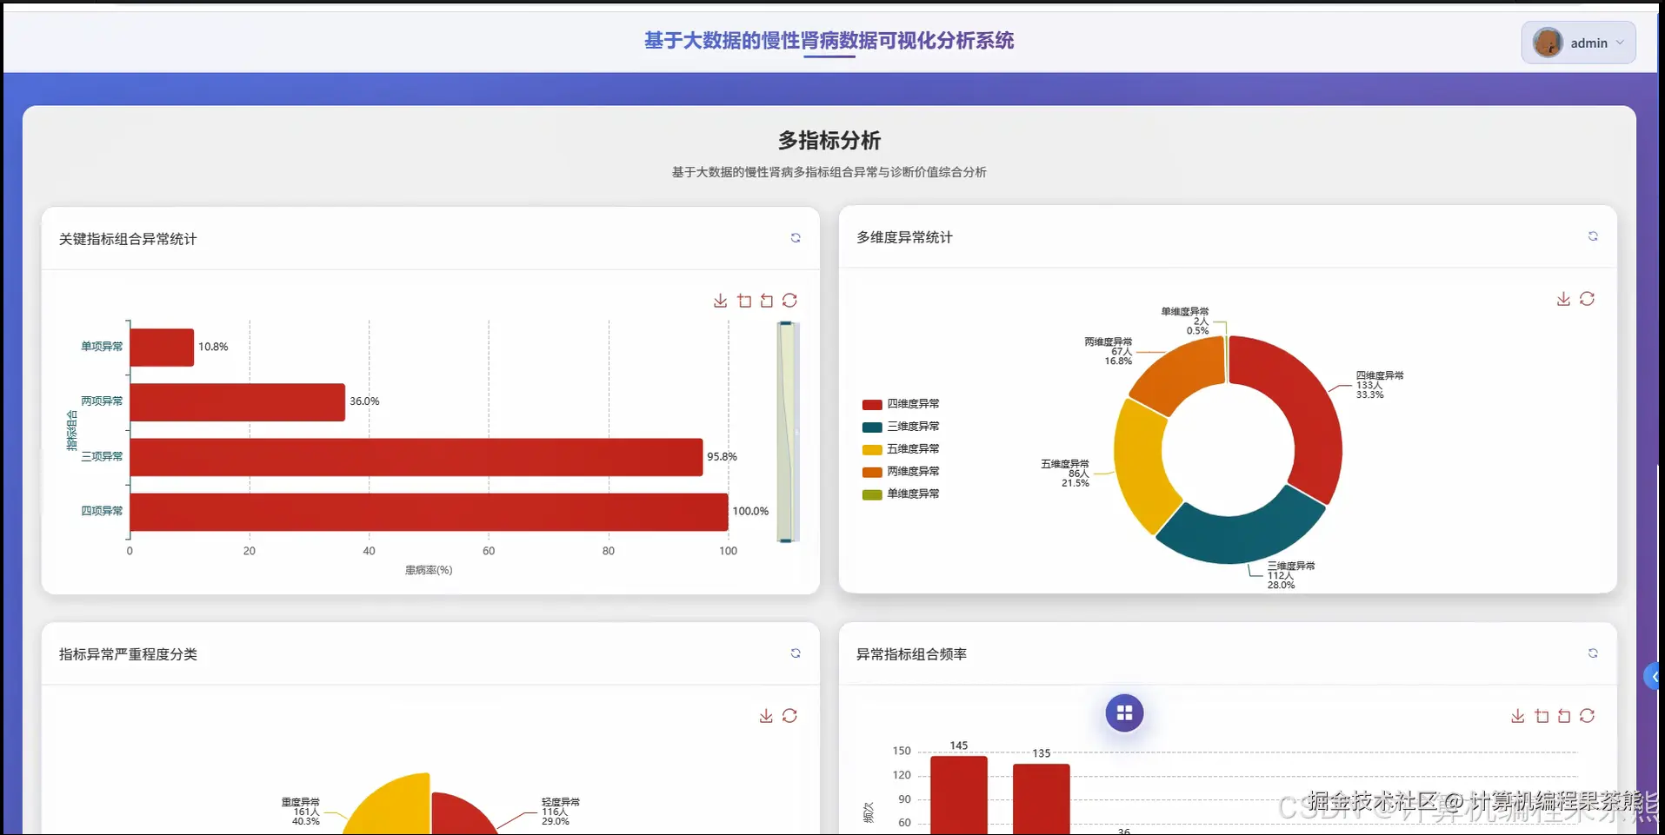
Task: Click the 单维度异常 2人 0.5% callout label
Action: click(x=1185, y=321)
